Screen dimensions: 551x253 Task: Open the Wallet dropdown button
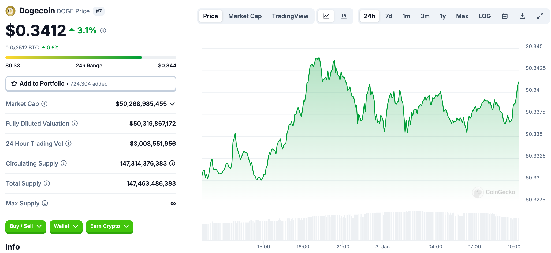coord(66,226)
